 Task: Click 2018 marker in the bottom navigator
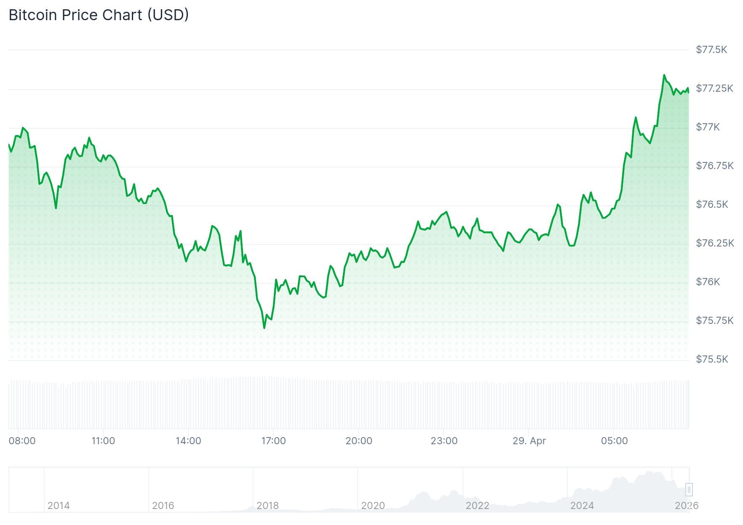[x=267, y=505]
